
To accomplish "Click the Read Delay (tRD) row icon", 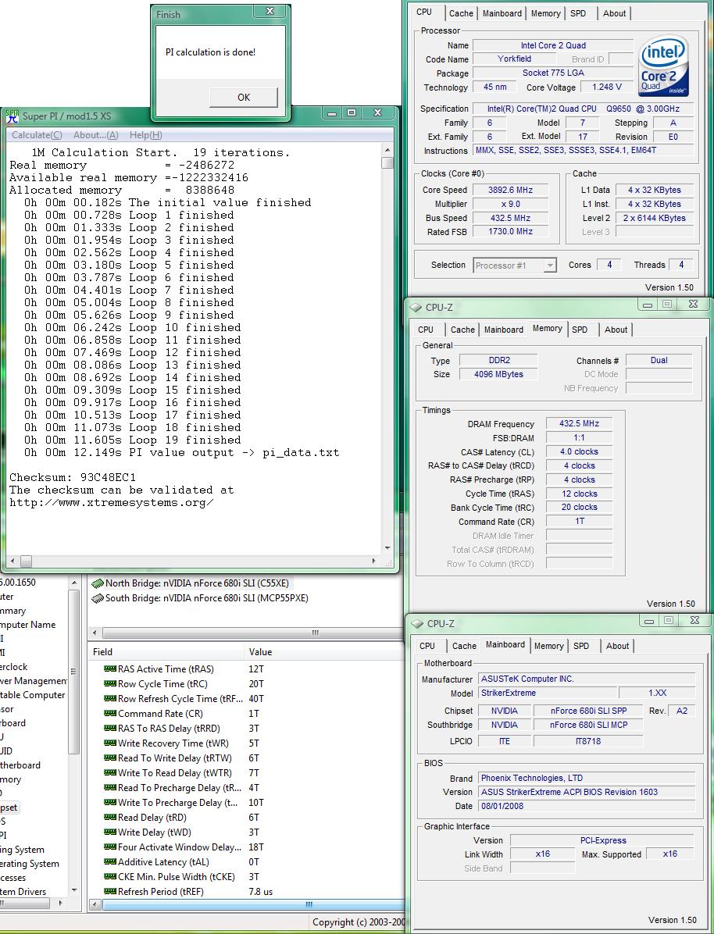I will 109,817.
